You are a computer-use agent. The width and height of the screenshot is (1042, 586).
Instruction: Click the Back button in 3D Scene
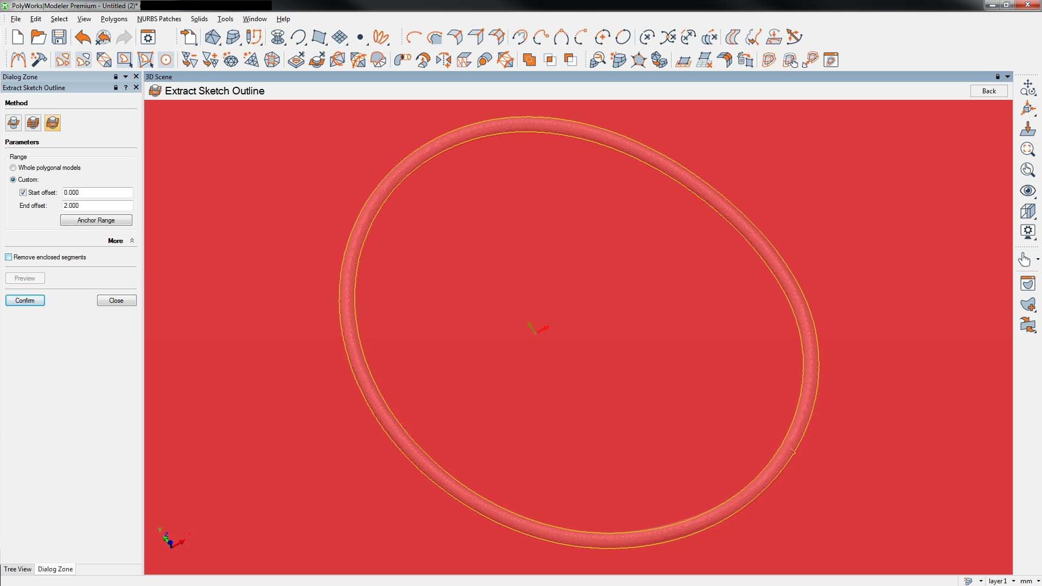coord(989,91)
